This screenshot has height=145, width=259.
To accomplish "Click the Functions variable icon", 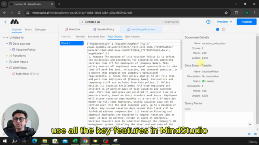I will pos(11,56).
